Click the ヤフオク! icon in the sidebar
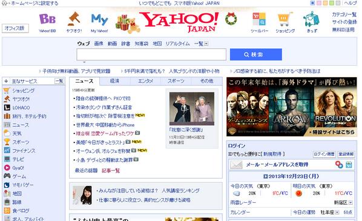The width and height of the screenshot is (362, 221). [x=7, y=99]
